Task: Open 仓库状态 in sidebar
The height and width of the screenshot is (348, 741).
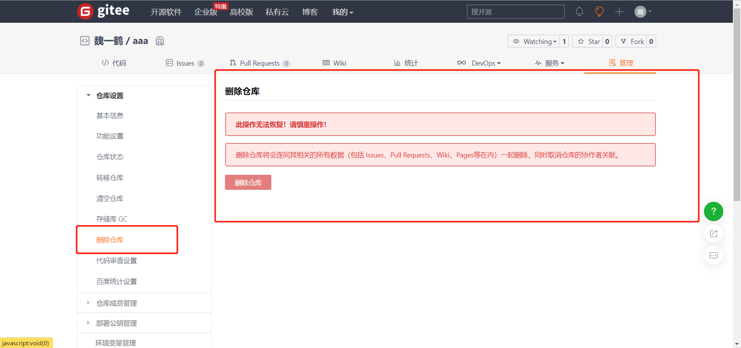Action: [110, 157]
